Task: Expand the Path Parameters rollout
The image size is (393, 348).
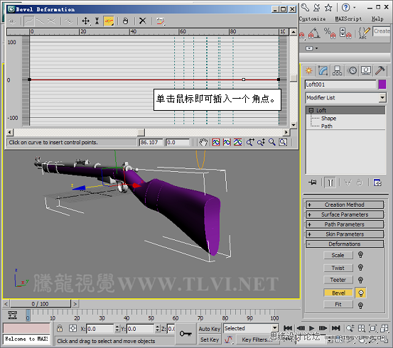Action: coord(345,224)
